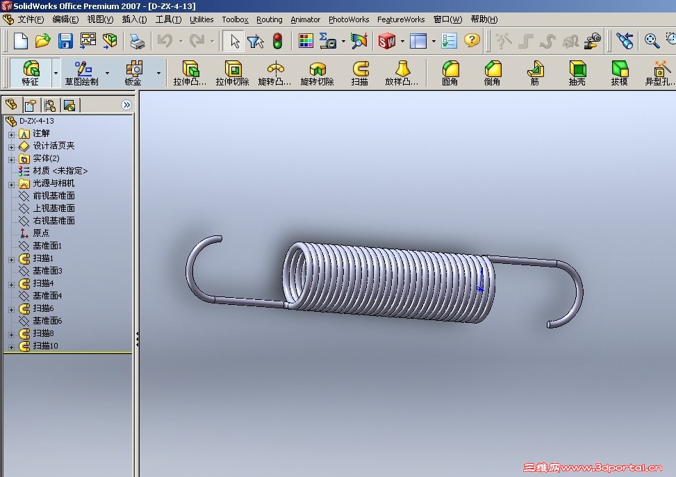Expand the 扫描10 feature node
This screenshot has width=676, height=477.
tap(12, 347)
